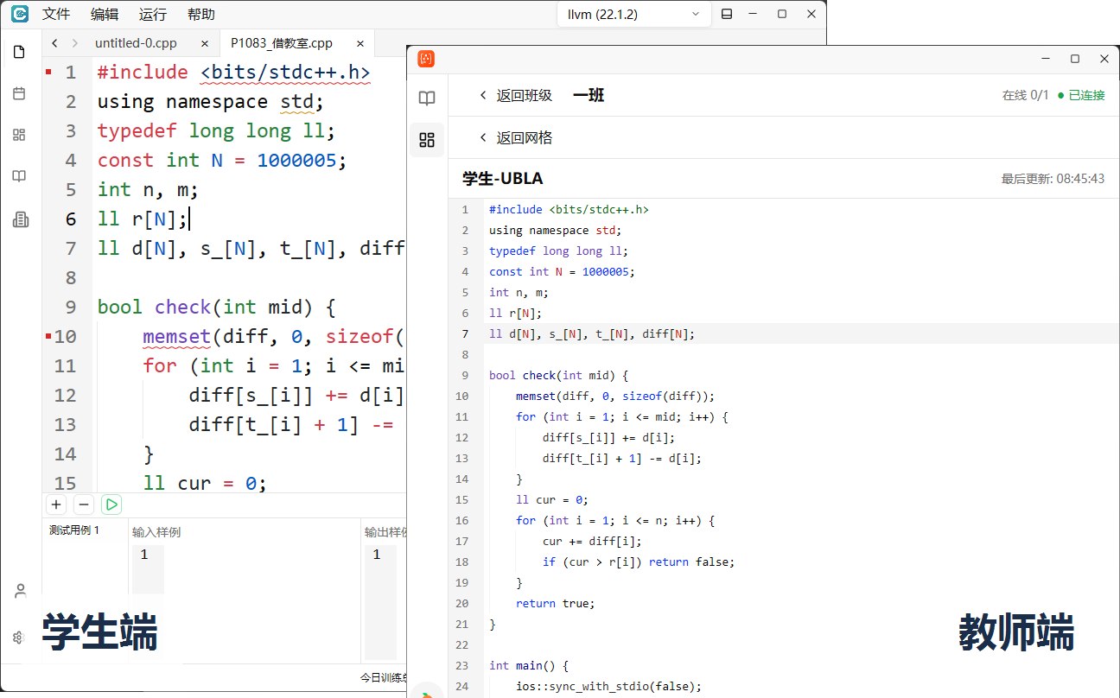Click the error marker beside line 1
Image resolution: width=1120 pixels, height=698 pixels.
pyautogui.click(x=48, y=72)
